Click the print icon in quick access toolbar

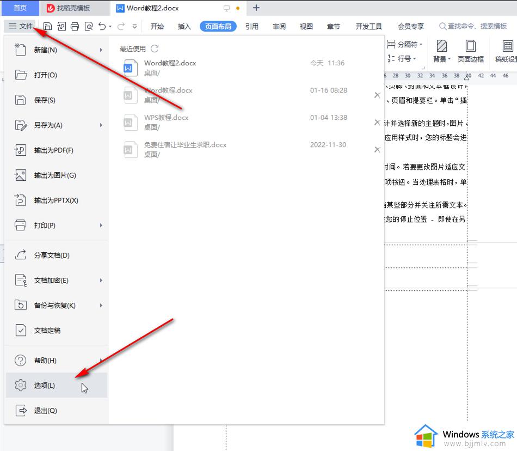(75, 26)
